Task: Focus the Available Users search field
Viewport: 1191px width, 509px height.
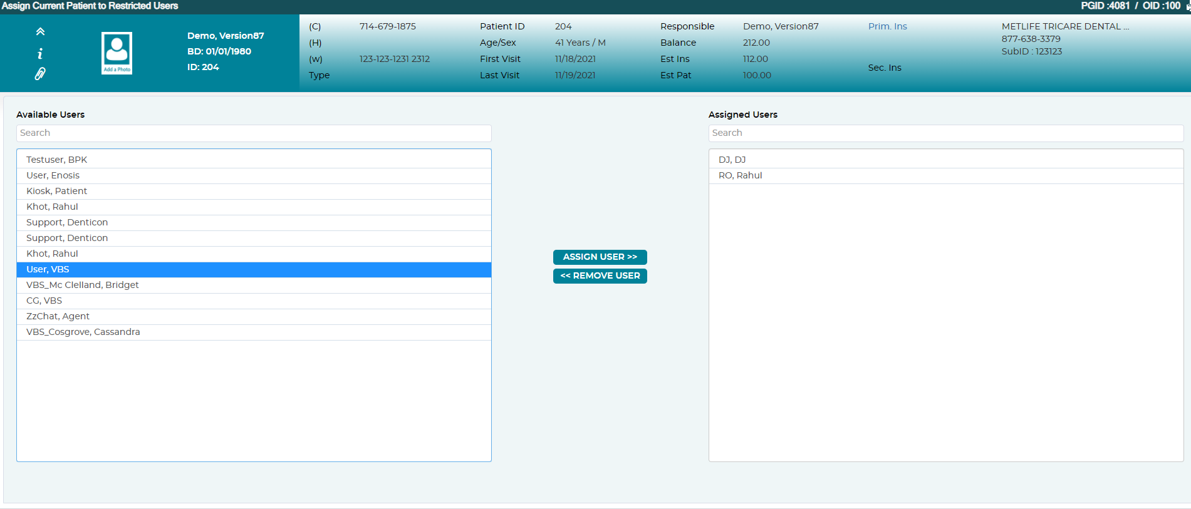Action: [x=254, y=133]
